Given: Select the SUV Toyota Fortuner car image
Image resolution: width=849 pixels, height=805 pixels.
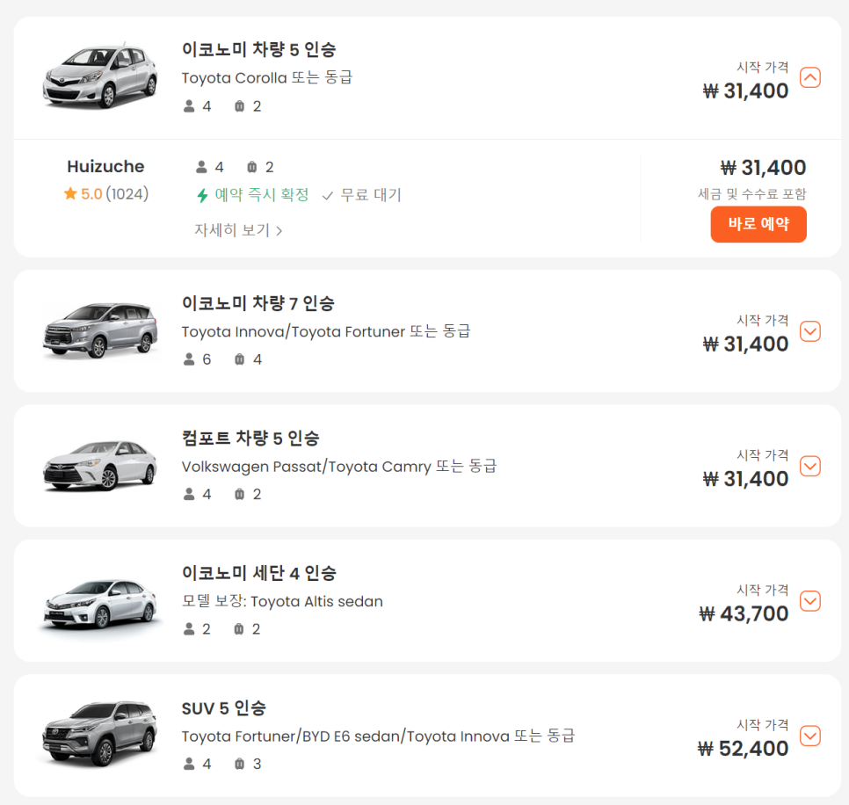Looking at the screenshot, I should pyautogui.click(x=100, y=734).
